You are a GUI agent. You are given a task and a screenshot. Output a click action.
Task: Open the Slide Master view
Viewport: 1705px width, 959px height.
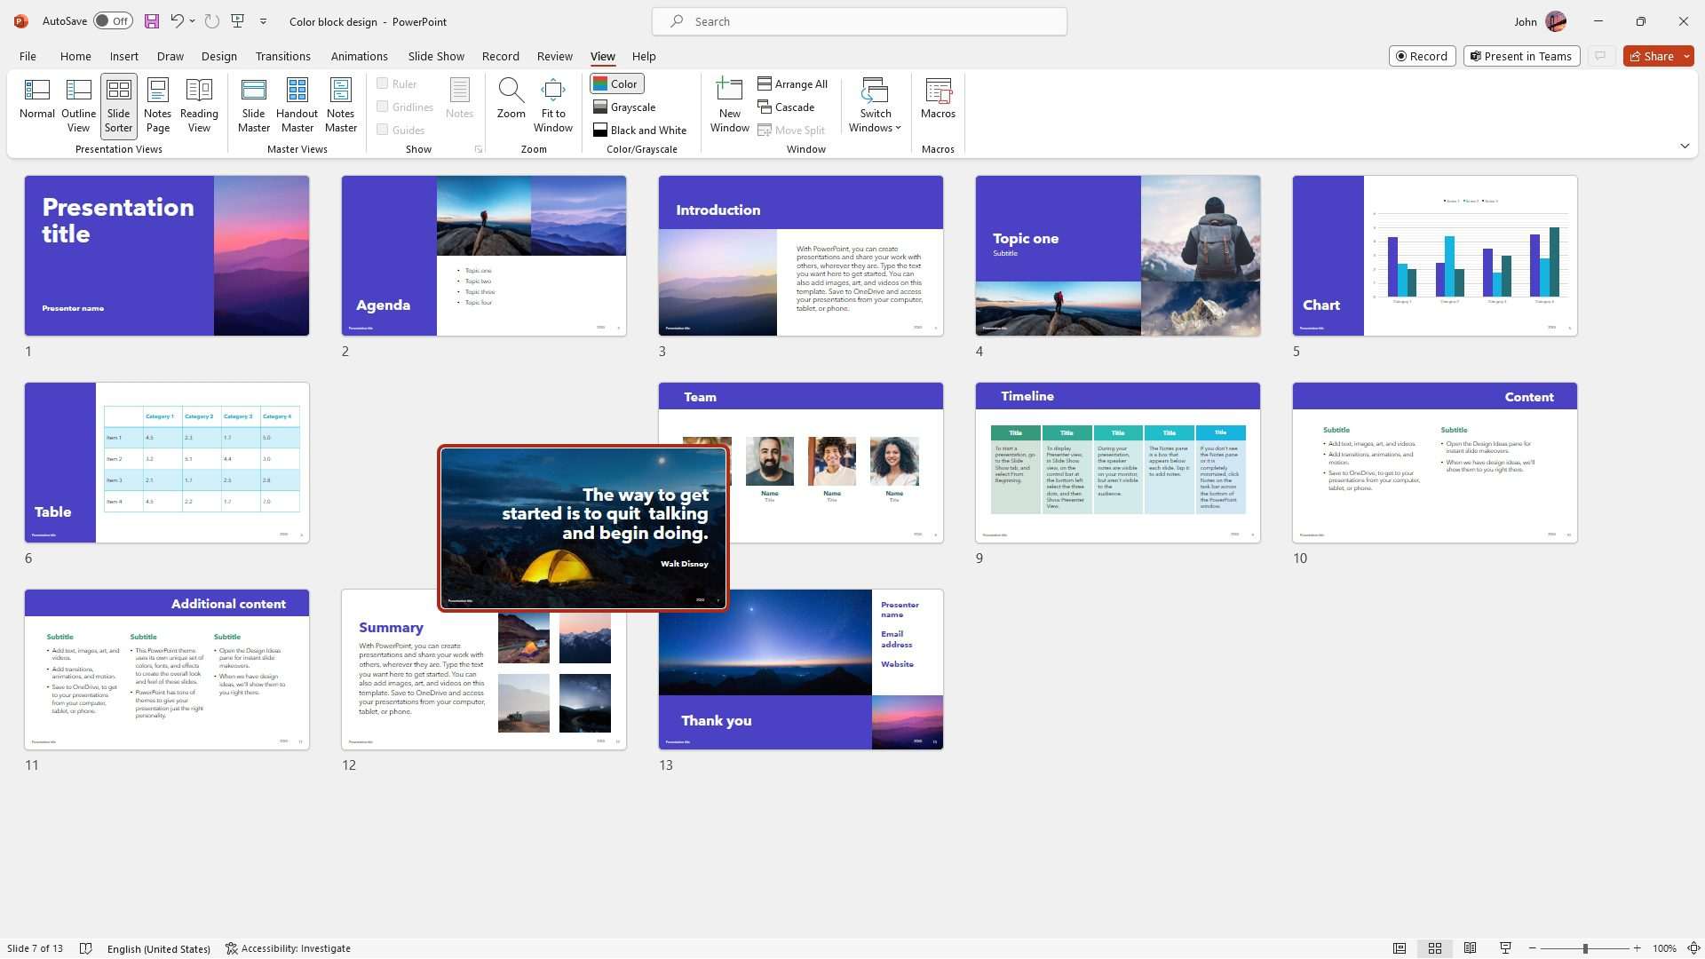pos(254,104)
